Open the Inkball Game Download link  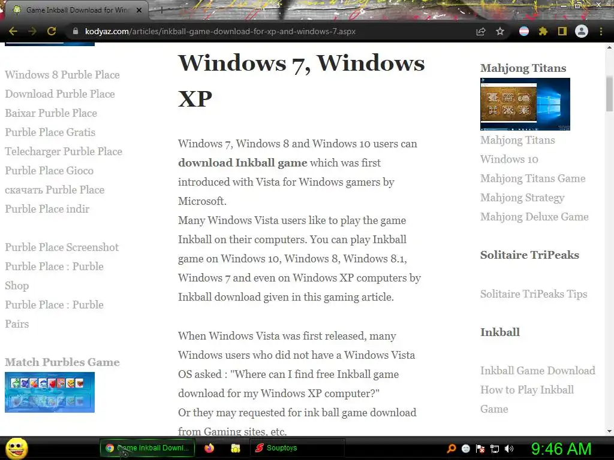click(x=538, y=370)
